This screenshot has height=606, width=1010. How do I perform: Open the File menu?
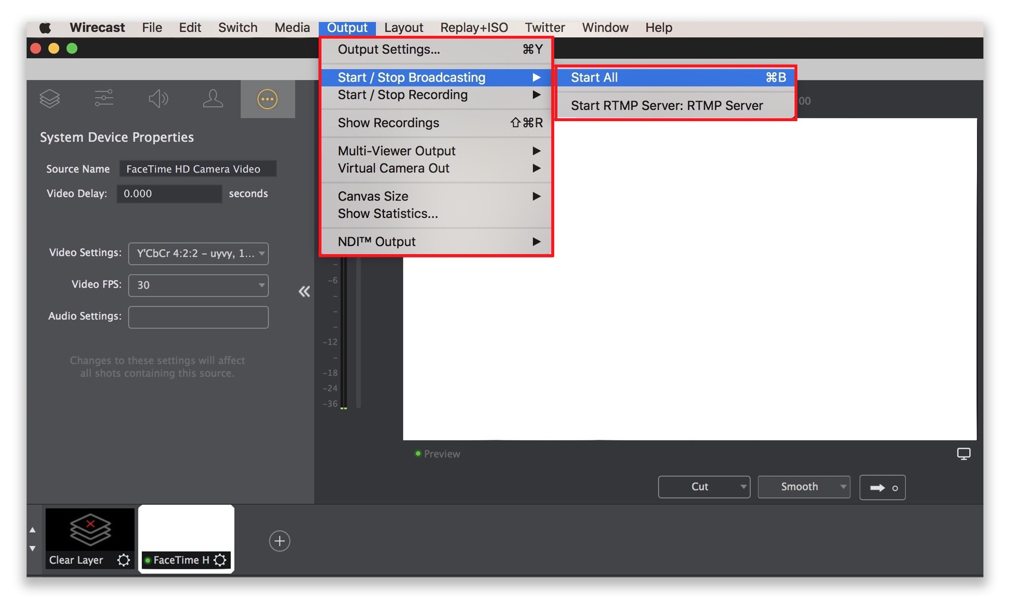[152, 27]
